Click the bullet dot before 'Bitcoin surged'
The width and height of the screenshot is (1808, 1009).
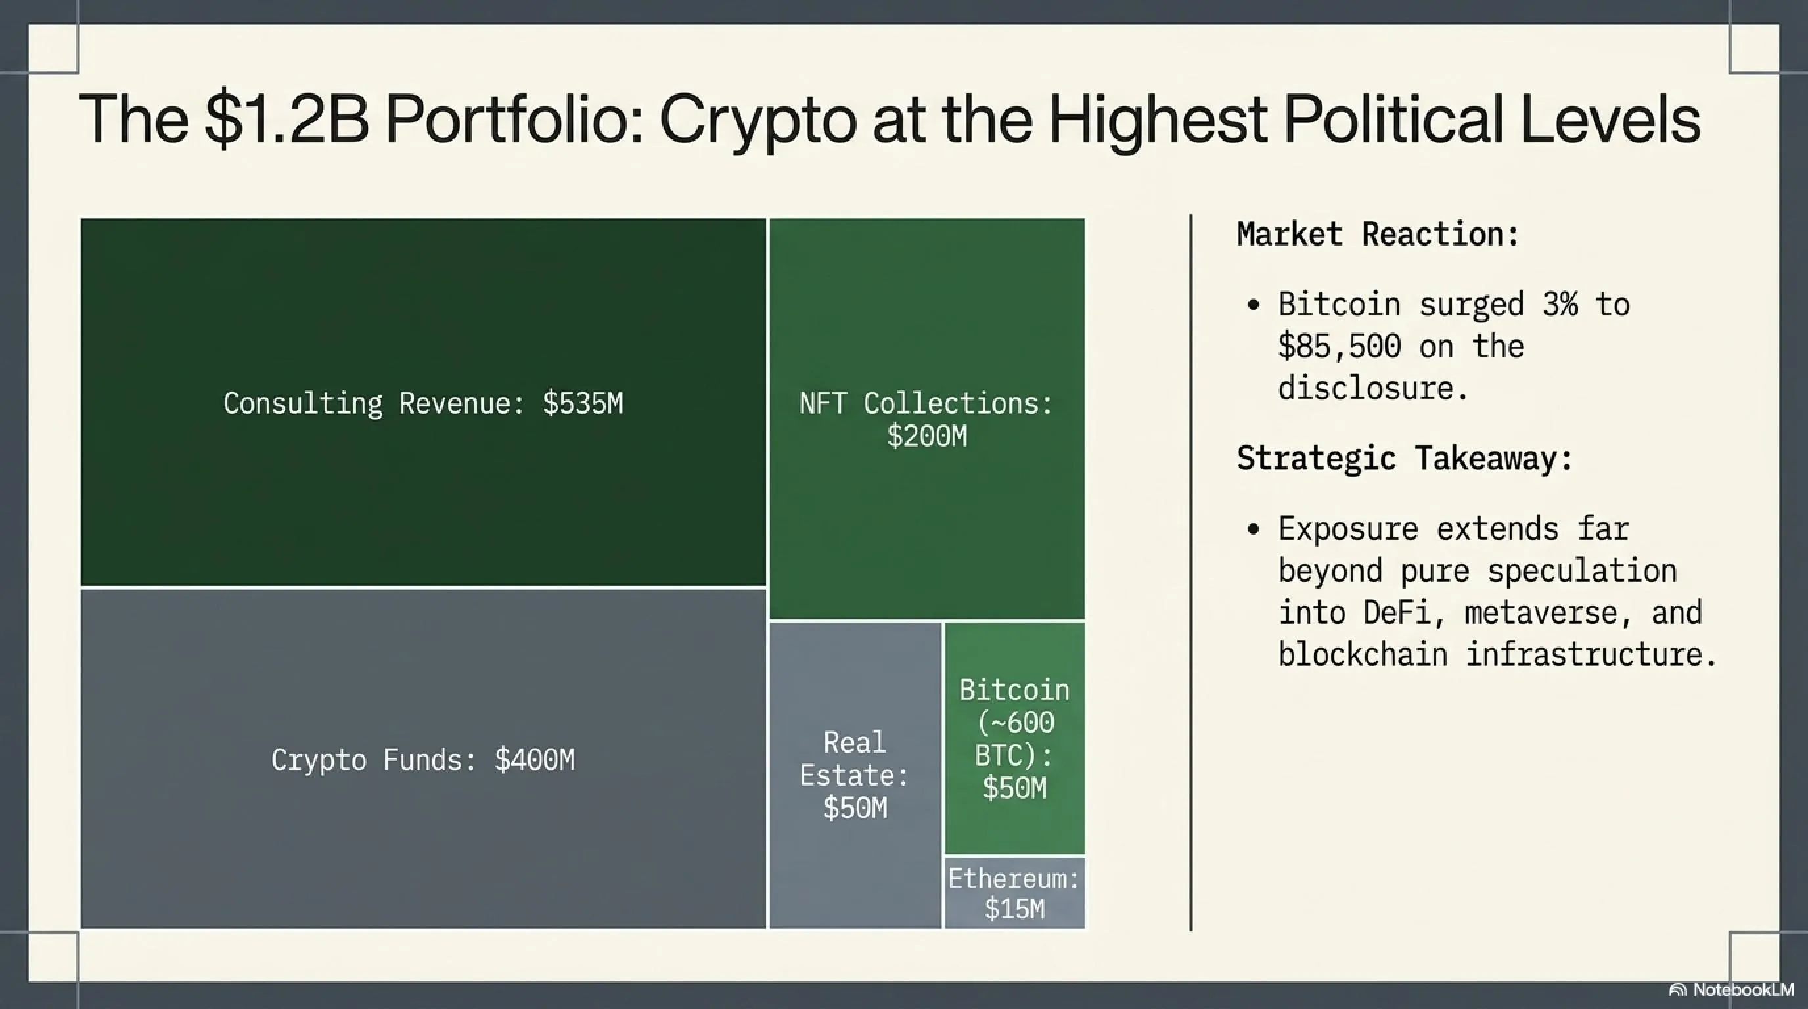tap(1254, 305)
